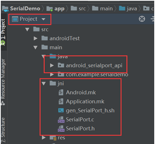Click the main tree folder icon
The height and width of the screenshot is (144, 160).
tap(45, 47)
